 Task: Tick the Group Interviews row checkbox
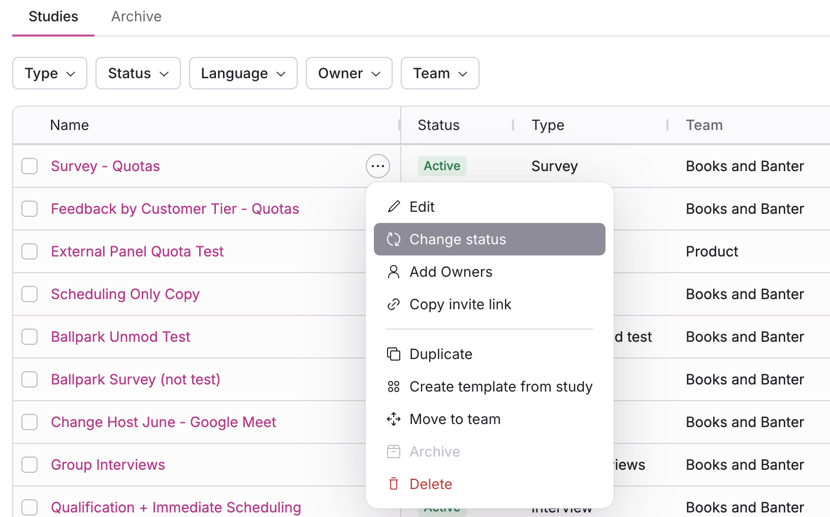[29, 465]
